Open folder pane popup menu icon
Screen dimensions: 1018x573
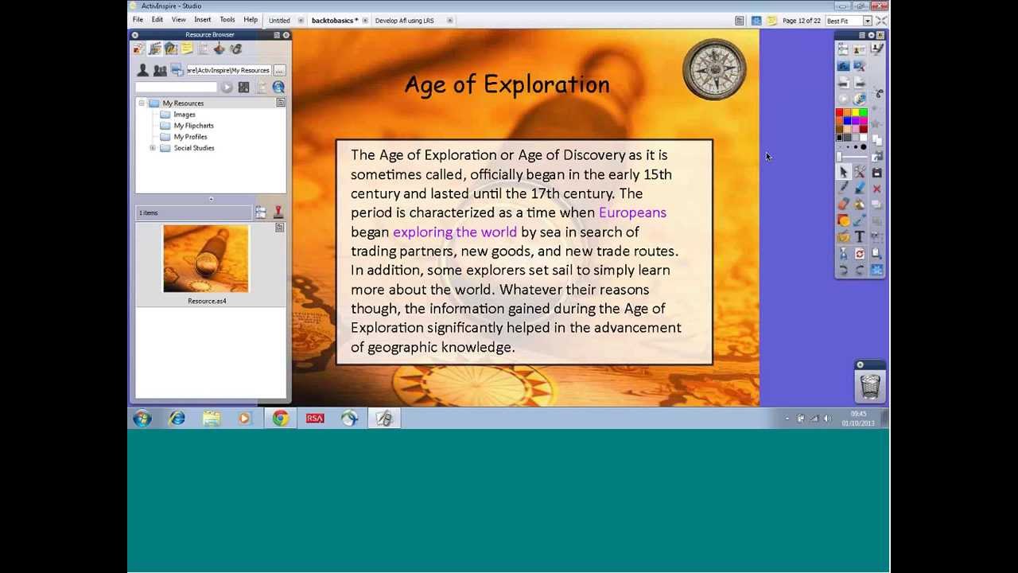tap(281, 103)
